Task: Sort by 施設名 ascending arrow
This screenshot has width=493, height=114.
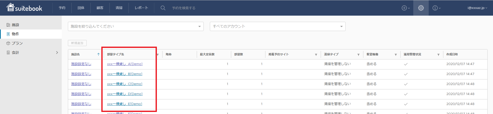Action: point(98,54)
